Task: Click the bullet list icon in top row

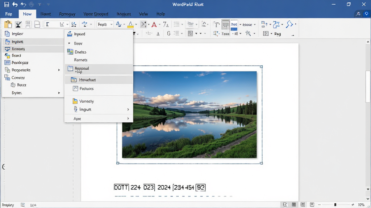Action: 176,24
